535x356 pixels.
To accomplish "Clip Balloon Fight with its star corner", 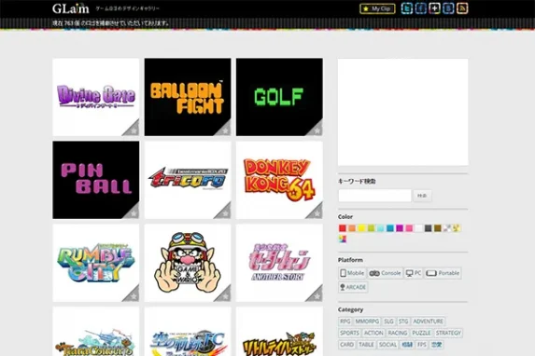I will pyautogui.click(x=225, y=130).
